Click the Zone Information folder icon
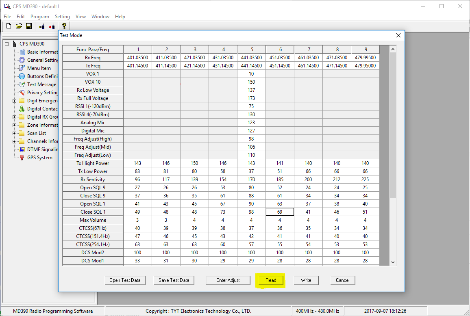Screen dimensions: 470x316 [22, 125]
